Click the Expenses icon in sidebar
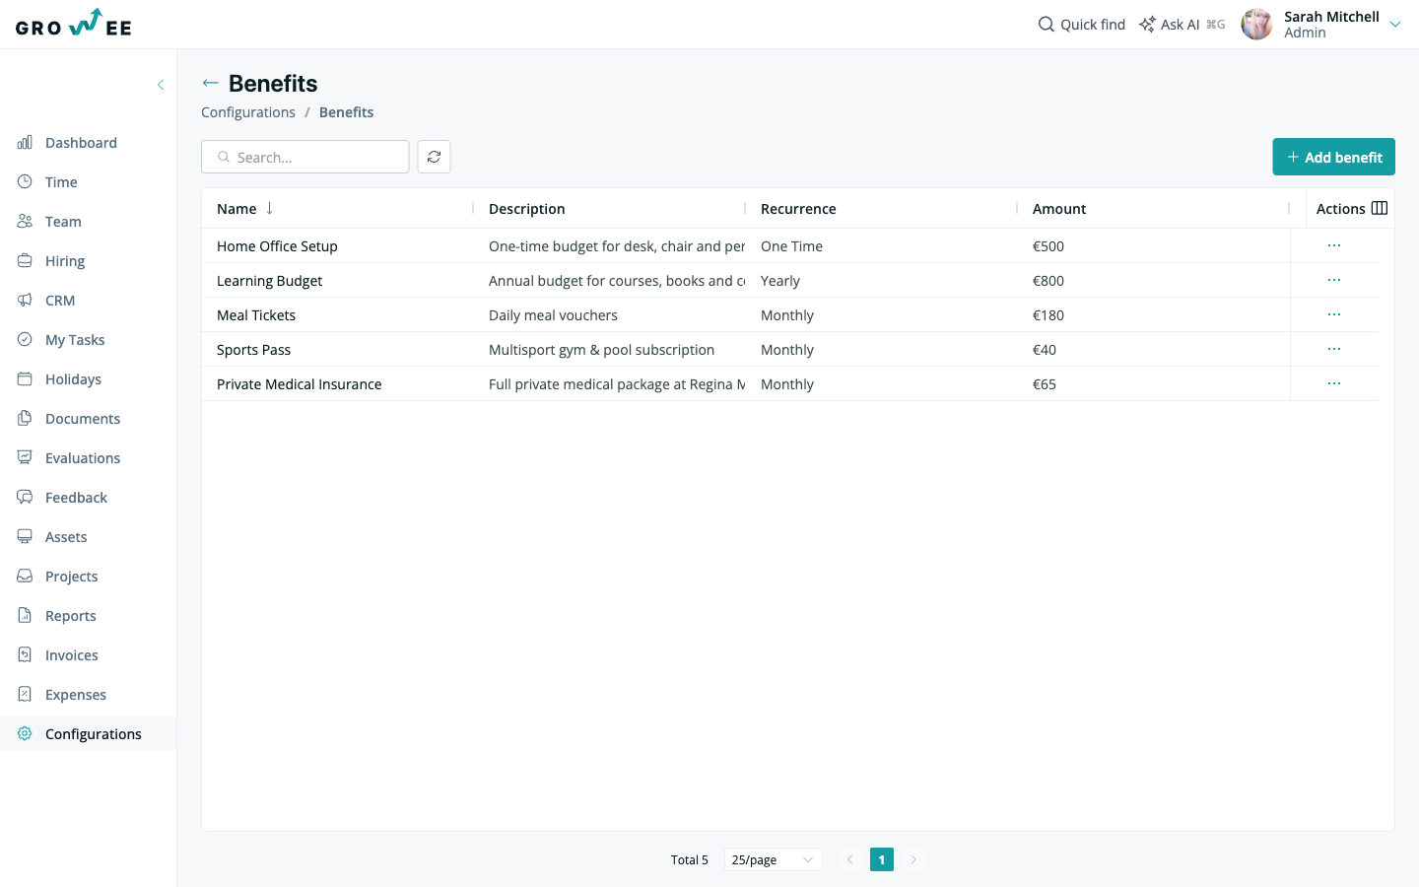1419x887 pixels. (25, 695)
